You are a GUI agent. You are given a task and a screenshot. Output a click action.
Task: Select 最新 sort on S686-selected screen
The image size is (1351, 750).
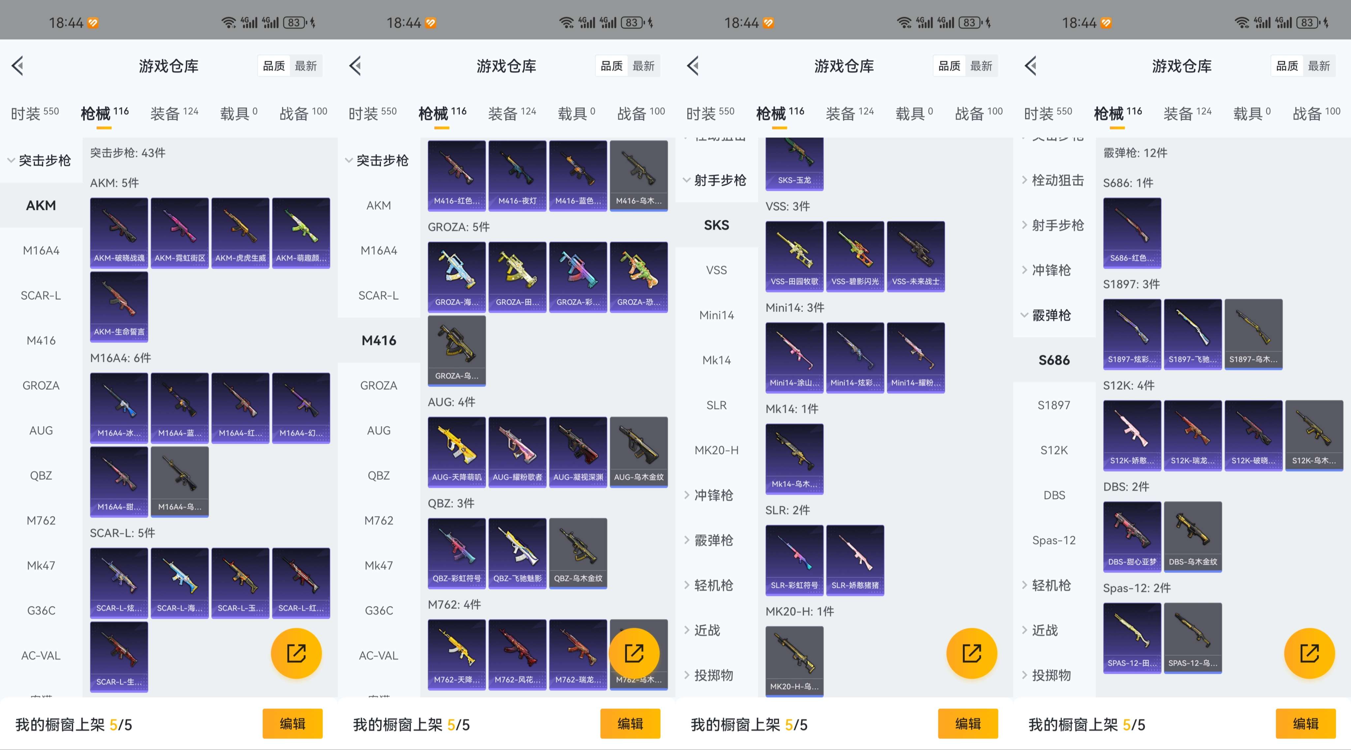pos(1319,66)
